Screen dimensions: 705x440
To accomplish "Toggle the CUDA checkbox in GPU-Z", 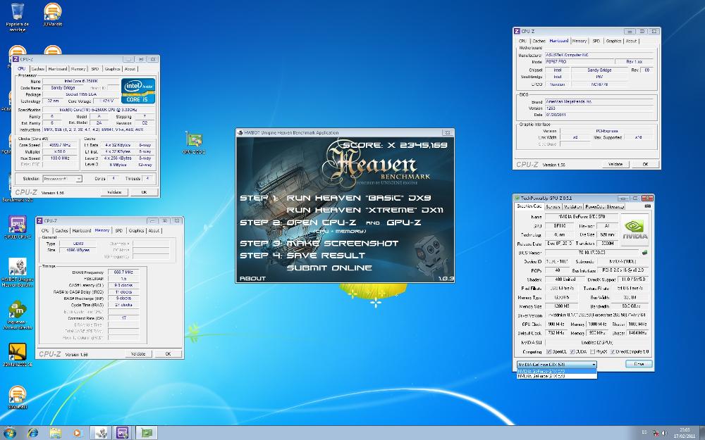I will point(572,351).
